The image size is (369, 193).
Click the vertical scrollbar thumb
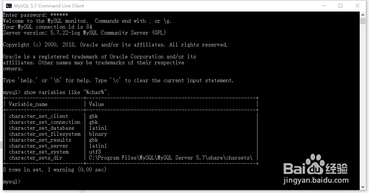click(363, 20)
